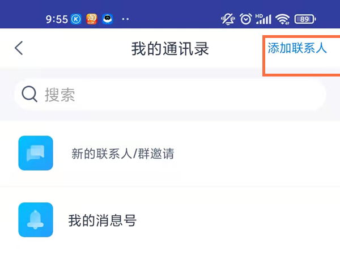Tap the 添加联系人 link
340x255 pixels.
click(297, 48)
